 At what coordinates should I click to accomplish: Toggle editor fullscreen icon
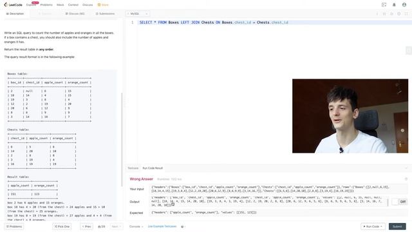click(x=406, y=14)
